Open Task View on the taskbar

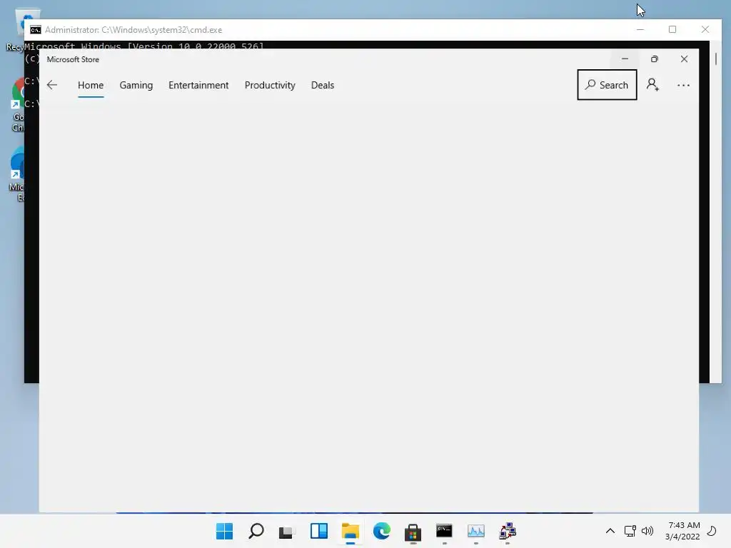[x=287, y=531]
